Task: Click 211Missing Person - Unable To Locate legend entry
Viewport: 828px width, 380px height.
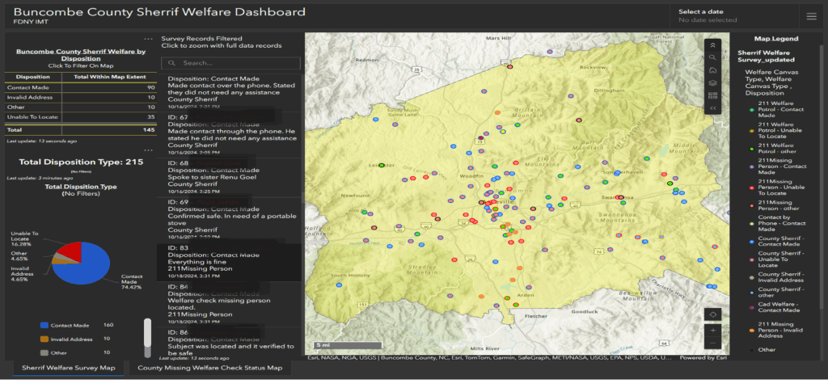Action: pos(775,188)
